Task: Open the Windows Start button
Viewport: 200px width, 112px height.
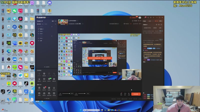Action: pyautogui.click(x=81, y=110)
